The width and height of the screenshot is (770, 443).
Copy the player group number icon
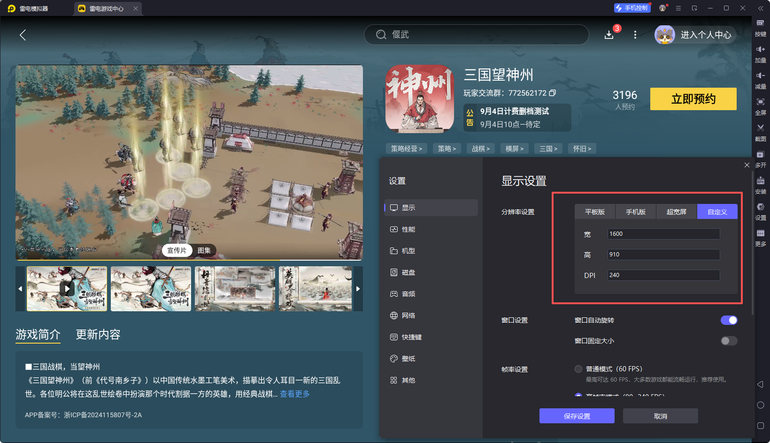553,93
